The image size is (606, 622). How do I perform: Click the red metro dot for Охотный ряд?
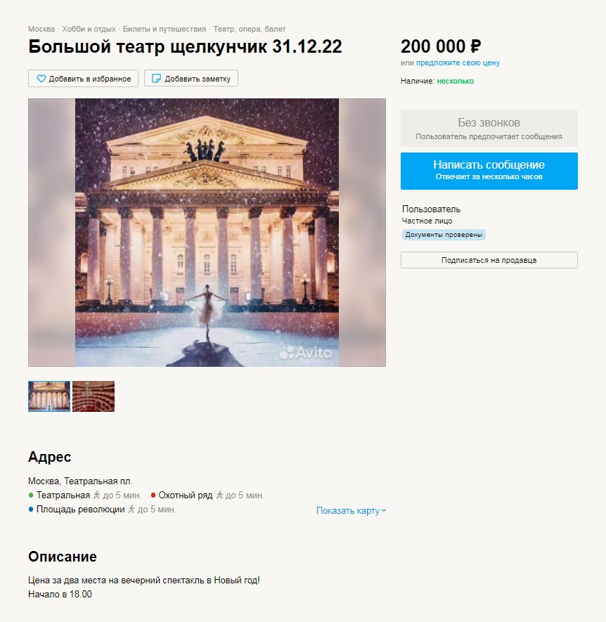click(x=153, y=495)
